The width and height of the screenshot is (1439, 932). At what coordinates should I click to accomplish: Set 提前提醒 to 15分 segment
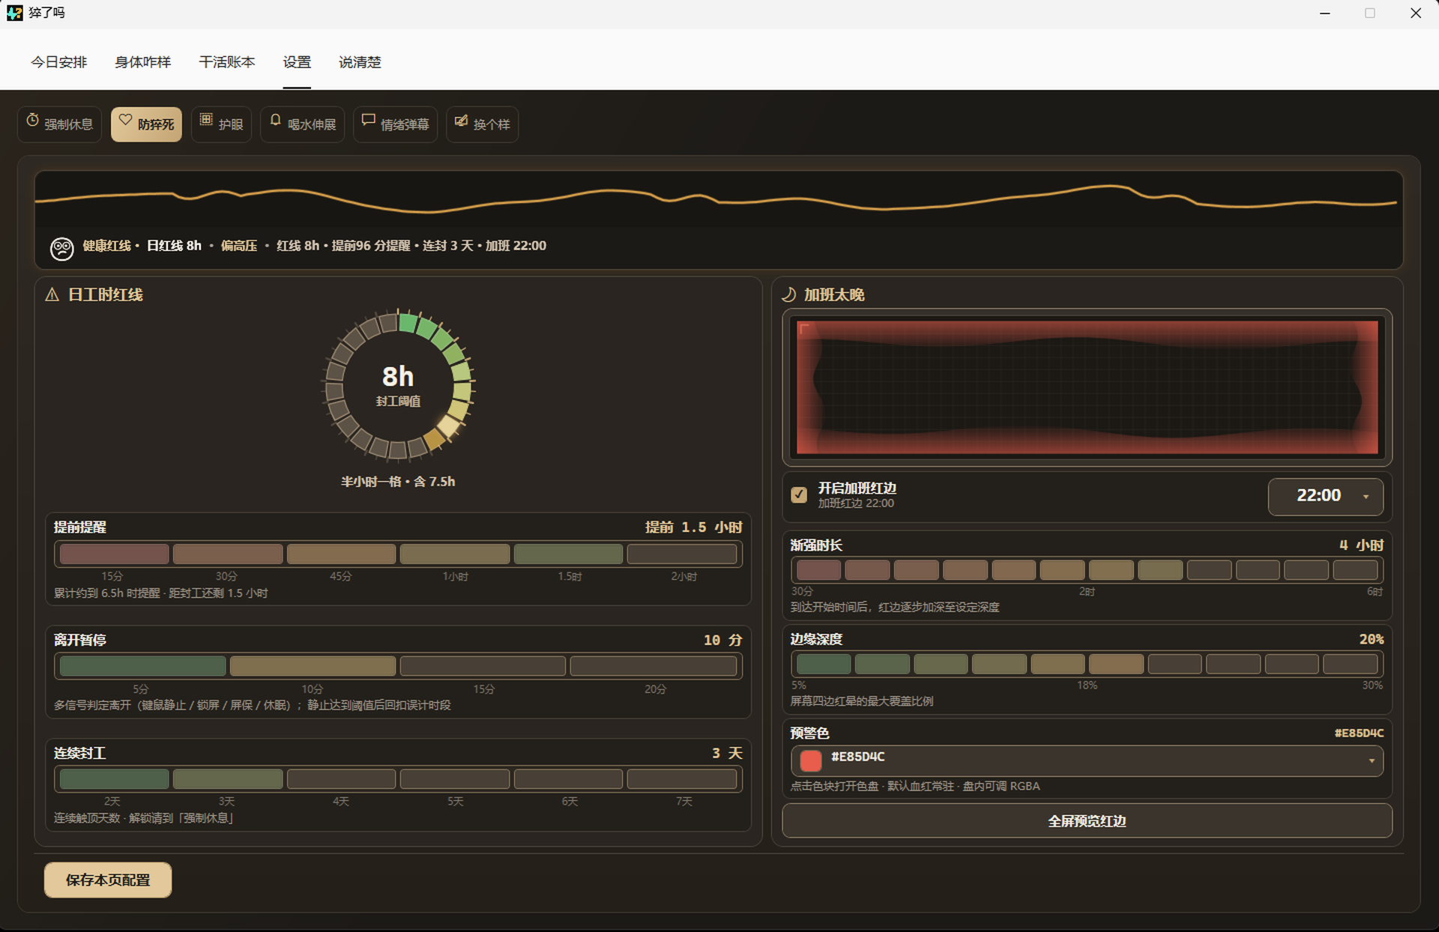click(x=114, y=554)
